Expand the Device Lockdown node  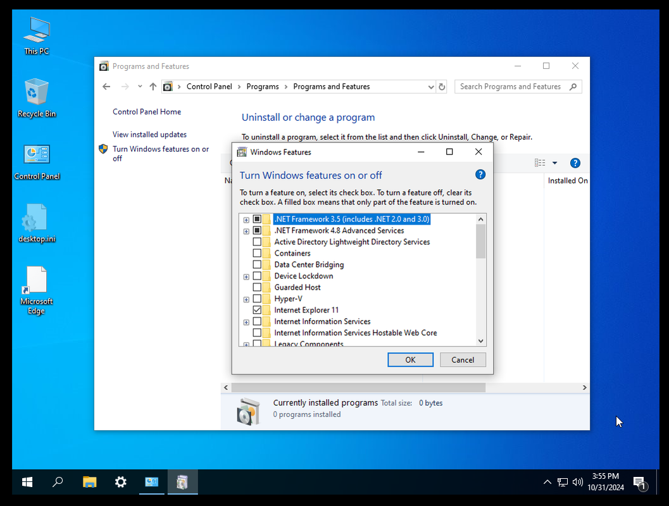(246, 277)
